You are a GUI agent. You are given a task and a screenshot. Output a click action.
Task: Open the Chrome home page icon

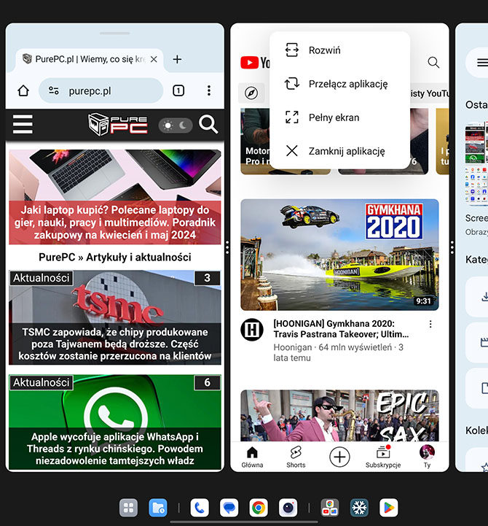(x=23, y=90)
